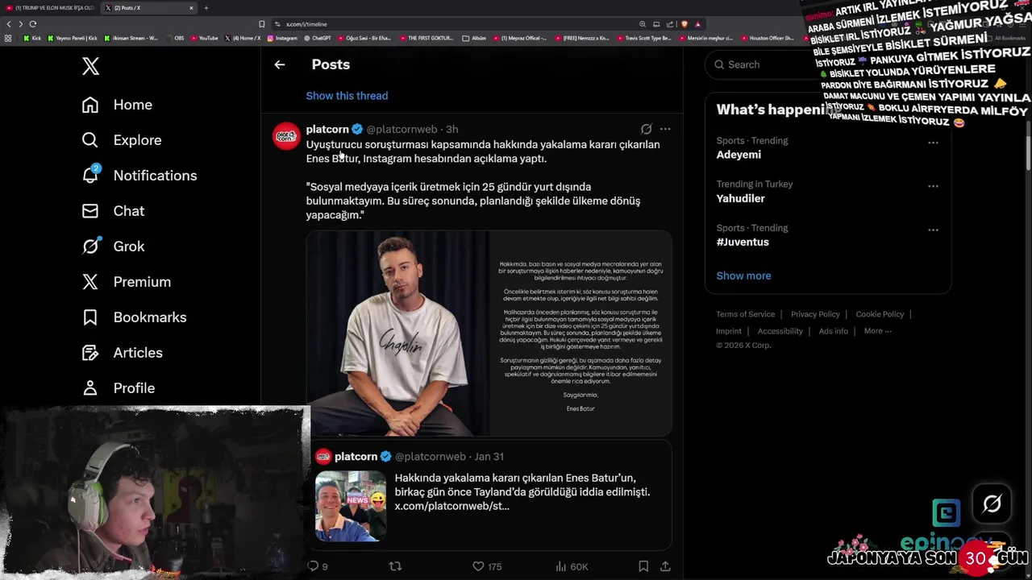Click the Grok floating button
Image resolution: width=1032 pixels, height=580 pixels.
click(x=992, y=504)
